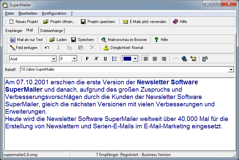The image size is (239, 160).
Task: Click the undo arrow icon
Action: click(x=47, y=48)
